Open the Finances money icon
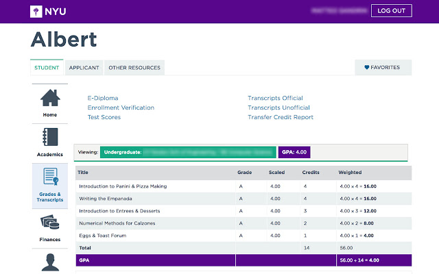The height and width of the screenshot is (274, 439). [50, 222]
